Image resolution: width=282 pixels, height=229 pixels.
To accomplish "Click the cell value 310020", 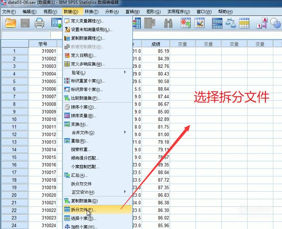I will pos(43,195).
